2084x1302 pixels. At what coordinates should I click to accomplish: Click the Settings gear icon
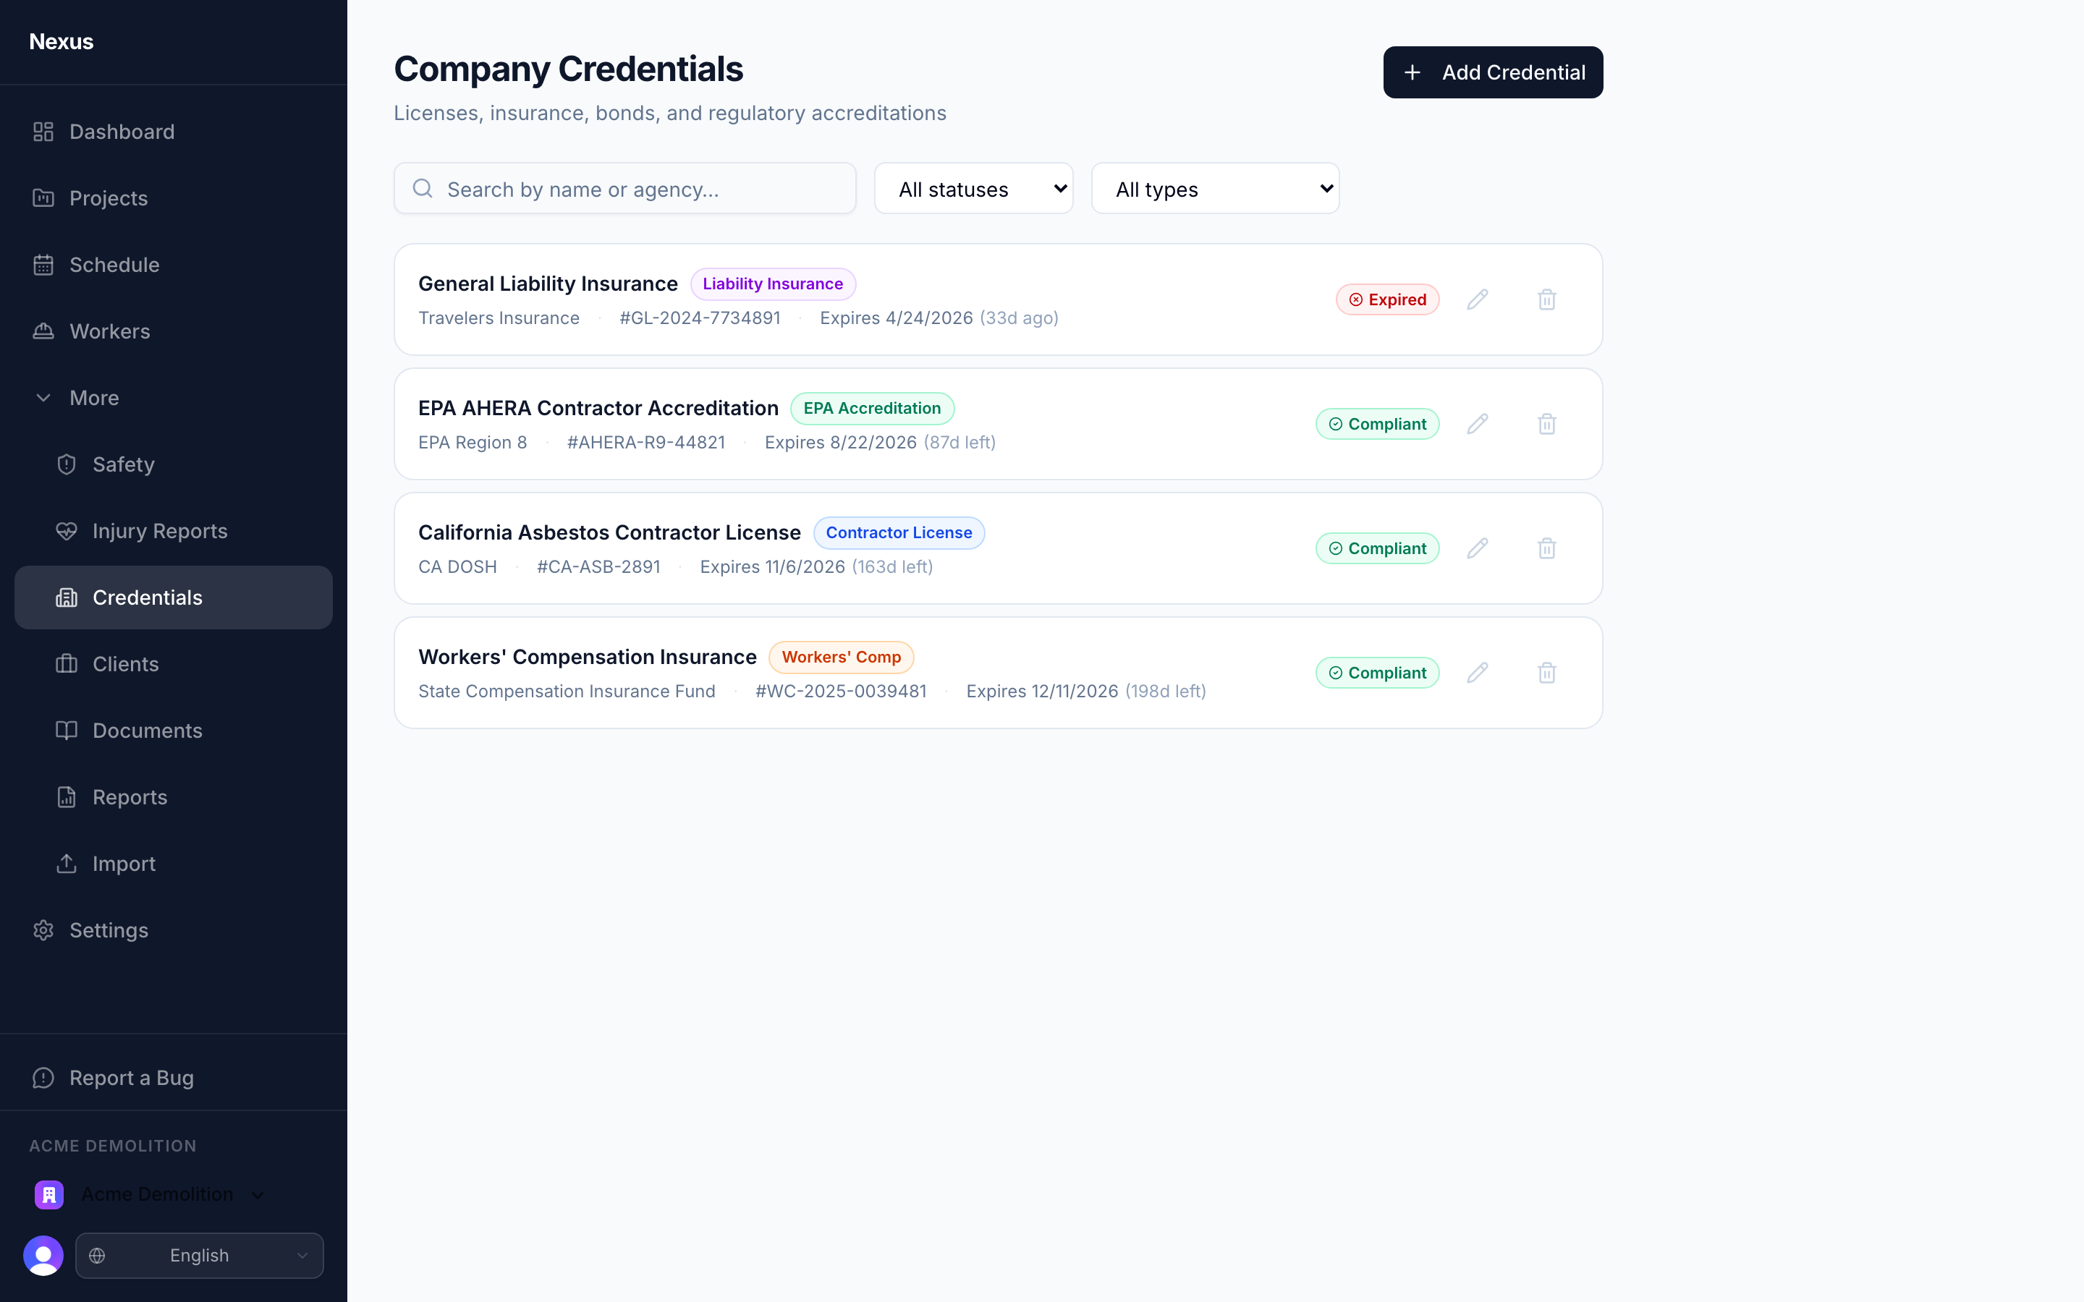pos(43,930)
